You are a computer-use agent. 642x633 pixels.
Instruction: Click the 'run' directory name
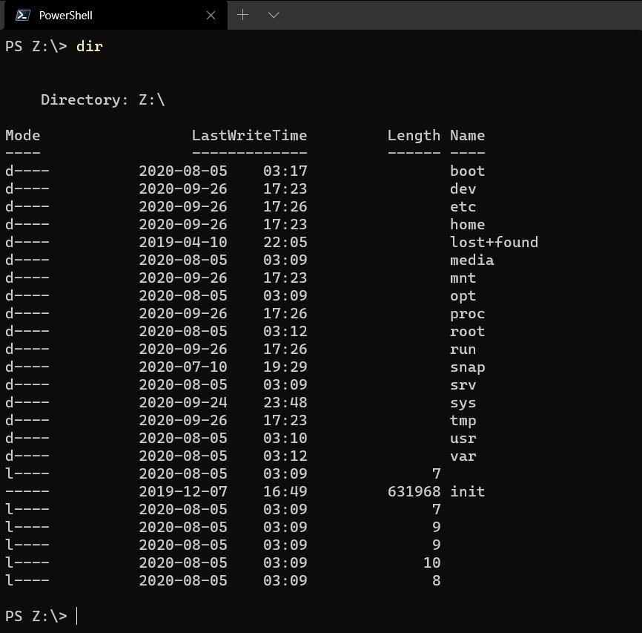tap(463, 349)
